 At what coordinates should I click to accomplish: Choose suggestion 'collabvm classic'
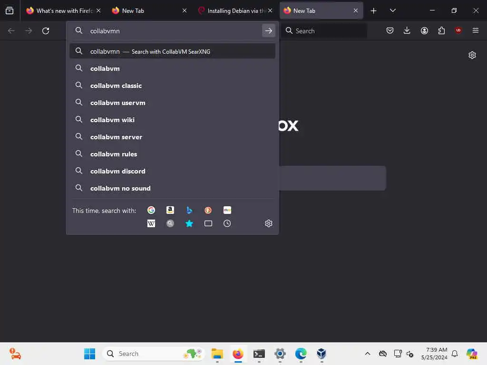172,86
